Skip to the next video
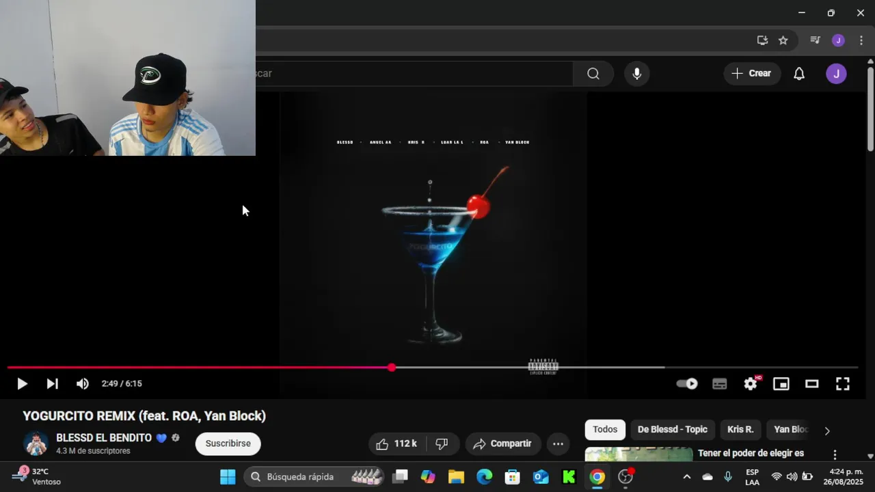 pyautogui.click(x=52, y=384)
